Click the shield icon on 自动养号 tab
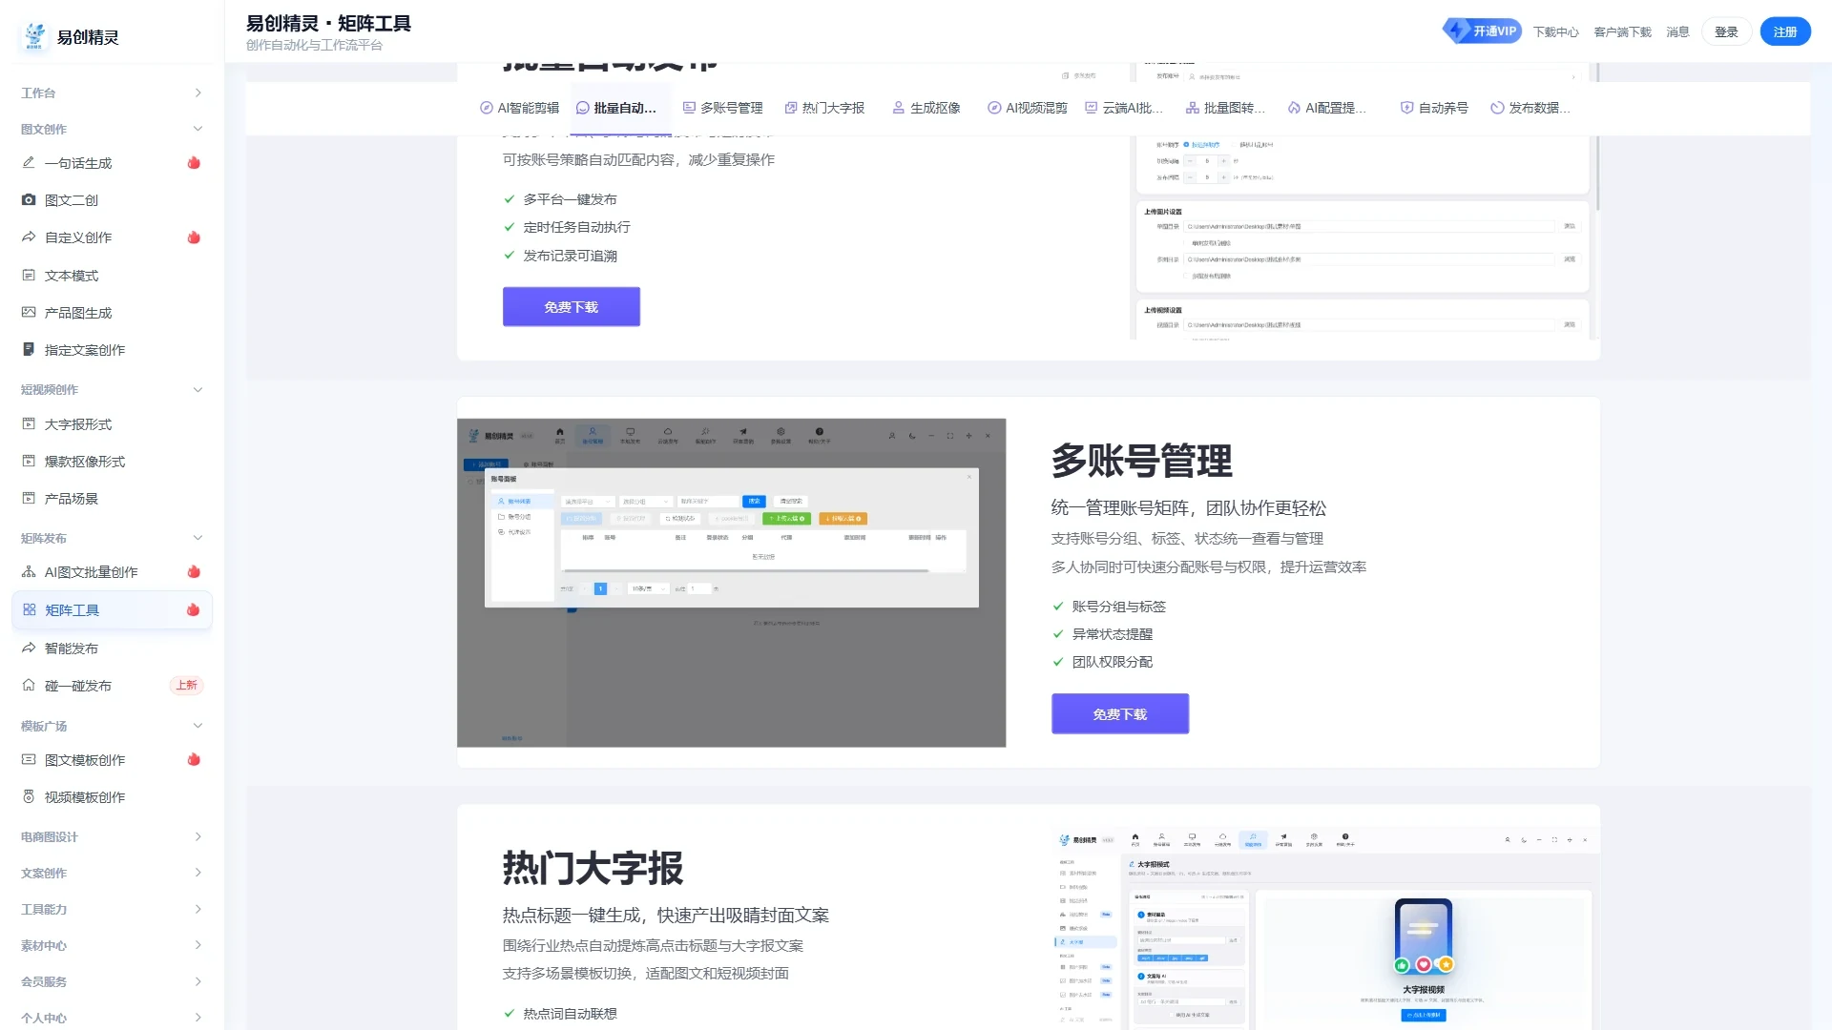The width and height of the screenshot is (1832, 1030). pos(1406,108)
